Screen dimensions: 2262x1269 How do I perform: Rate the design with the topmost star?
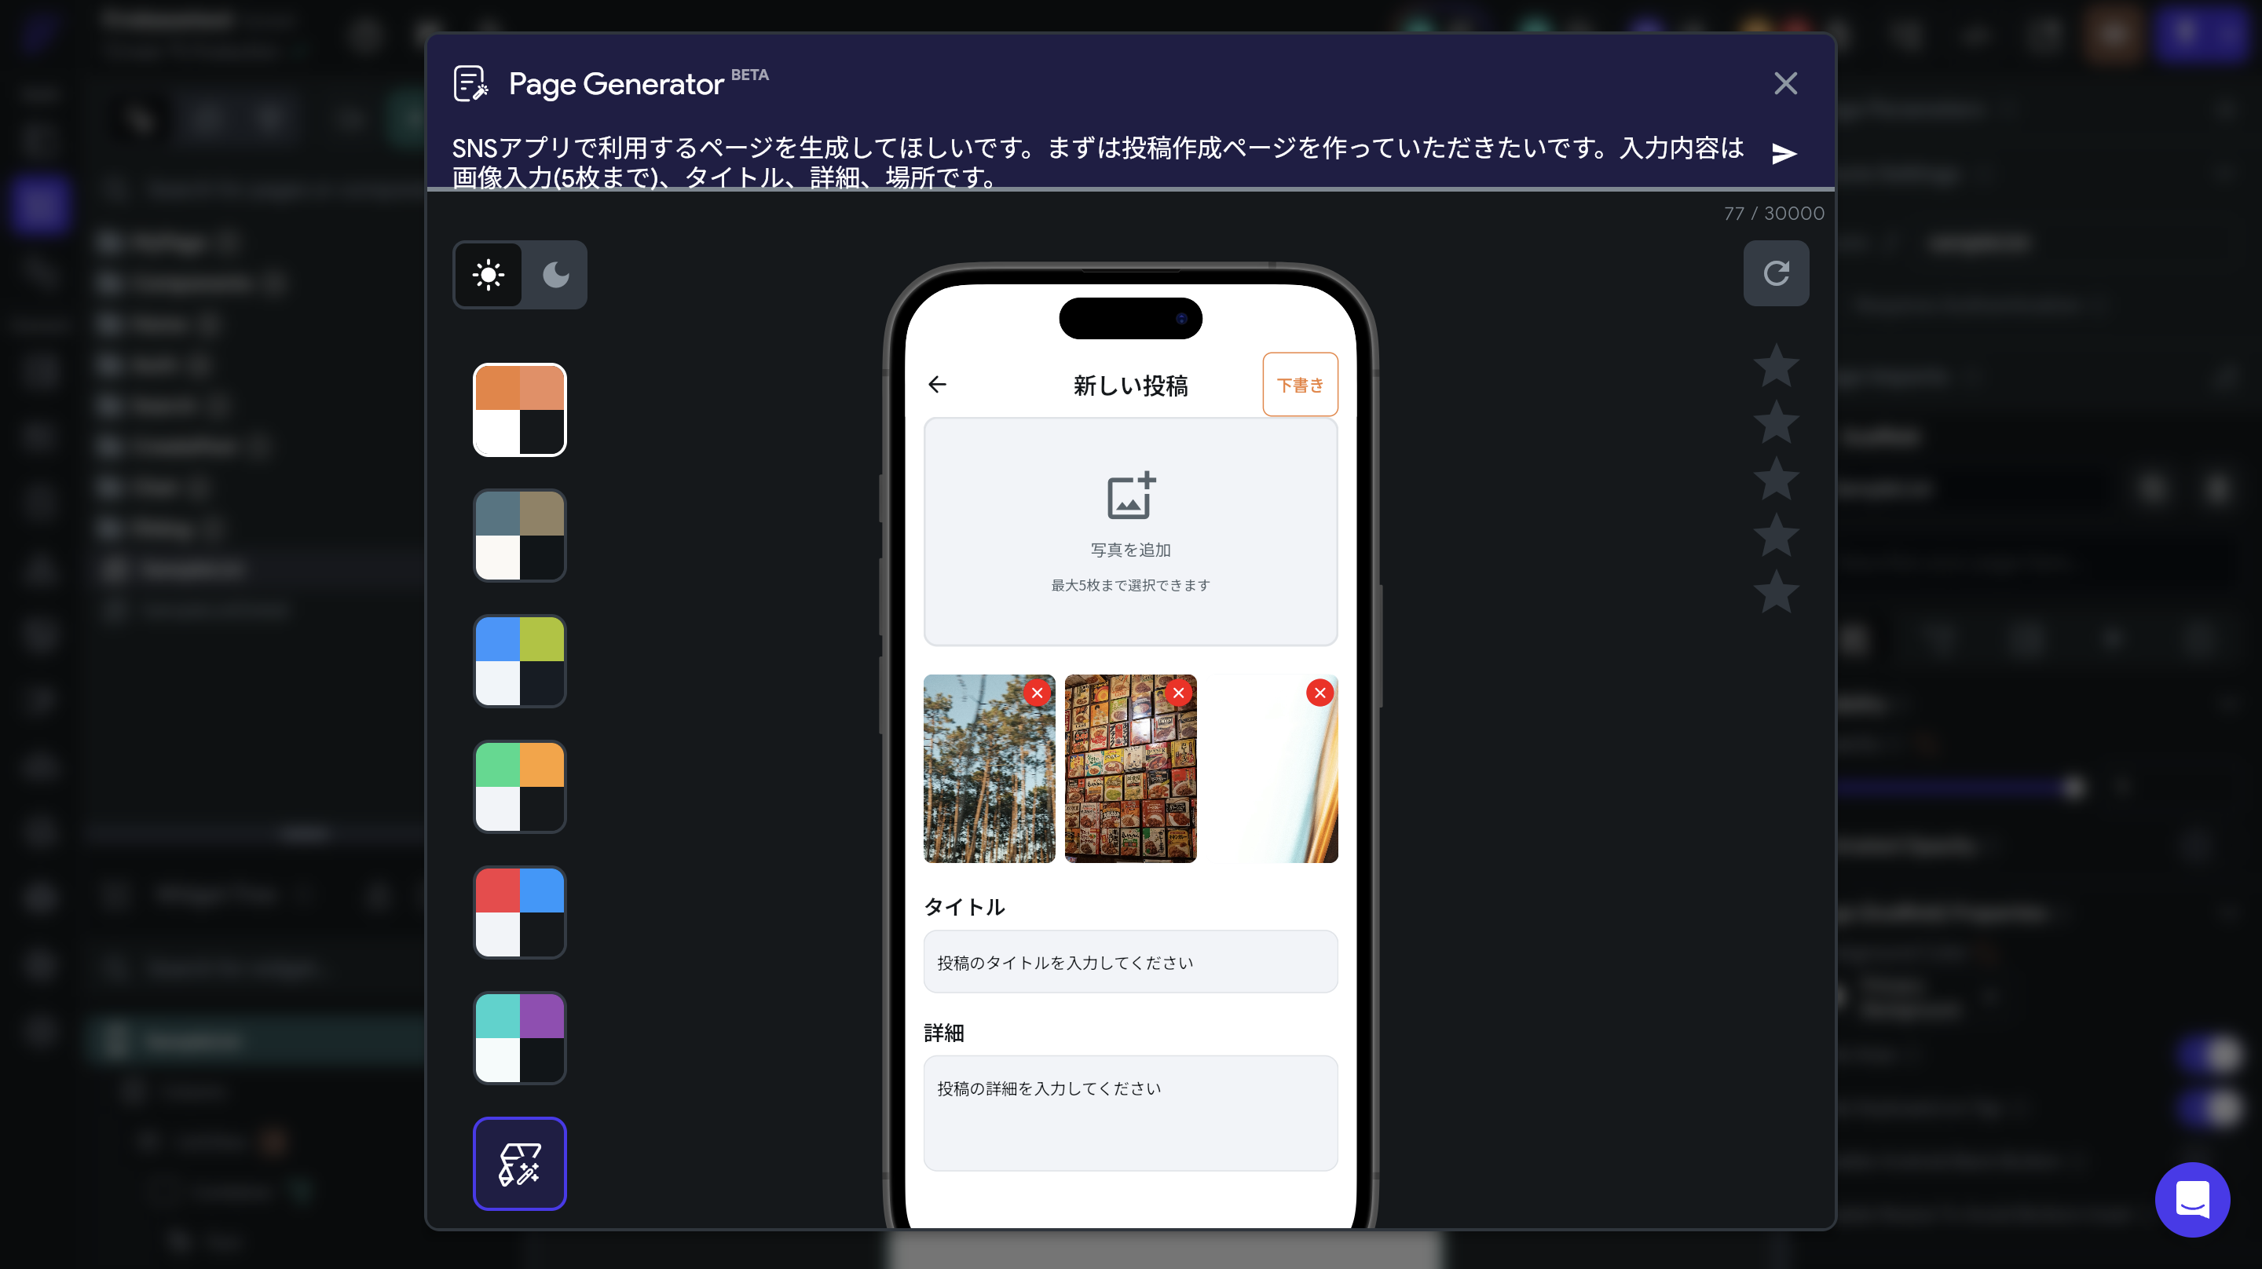(1777, 365)
